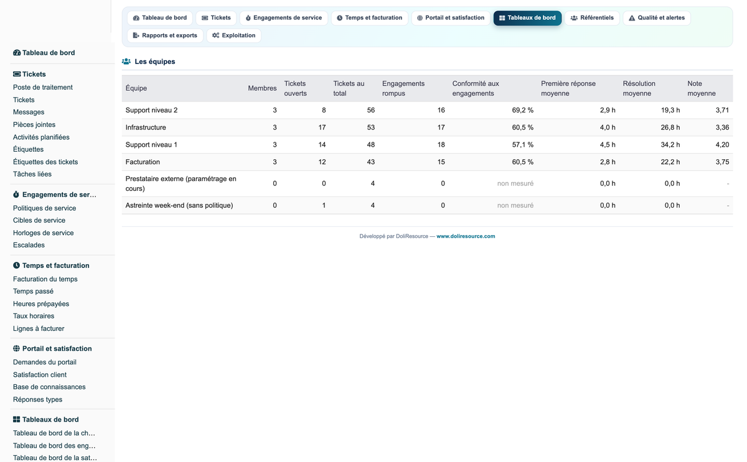Click the ticket icon beside the sidebar Tickets heading
747x462 pixels.
click(x=17, y=74)
